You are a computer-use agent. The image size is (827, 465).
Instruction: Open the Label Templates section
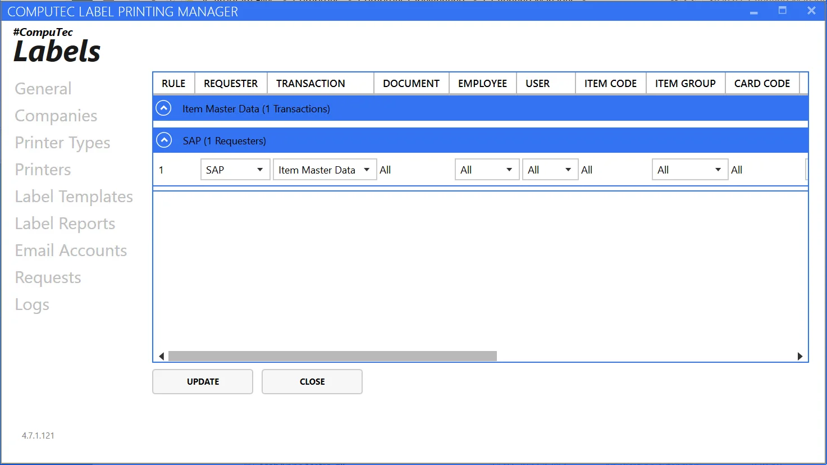(74, 197)
